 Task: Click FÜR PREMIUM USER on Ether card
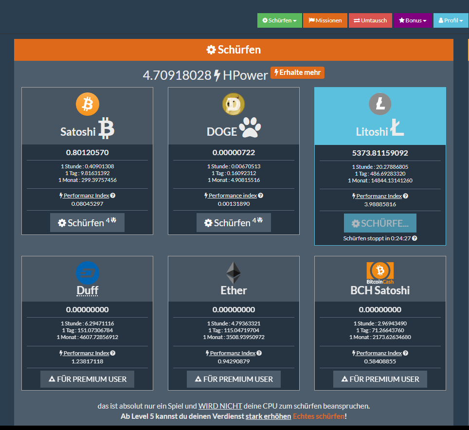point(234,379)
